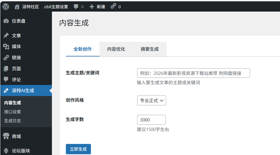Open 页面 via the pages icon
280x155 pixels.
click(x=6, y=68)
